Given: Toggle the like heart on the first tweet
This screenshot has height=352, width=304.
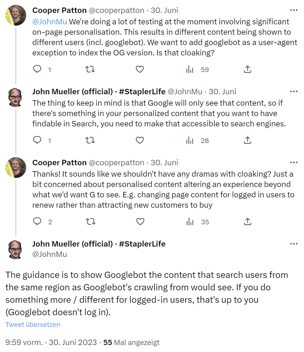Looking at the screenshot, I should (139, 69).
